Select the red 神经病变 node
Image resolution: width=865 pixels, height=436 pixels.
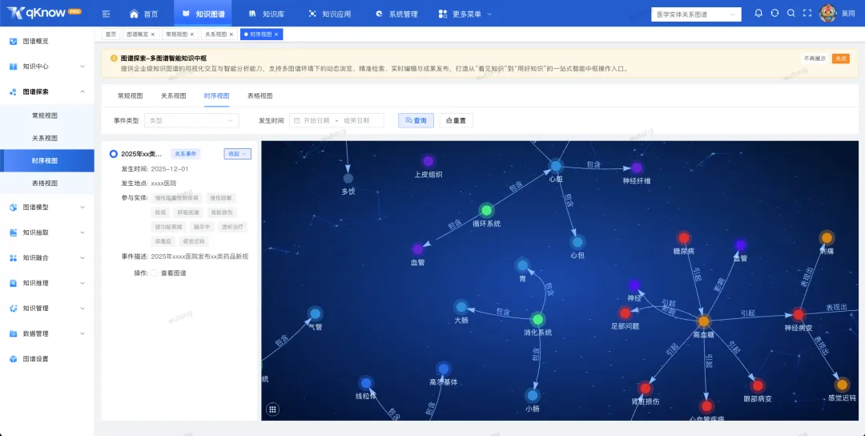coord(799,315)
